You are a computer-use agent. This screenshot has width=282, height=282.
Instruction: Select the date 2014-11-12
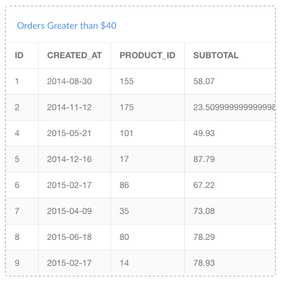70,107
